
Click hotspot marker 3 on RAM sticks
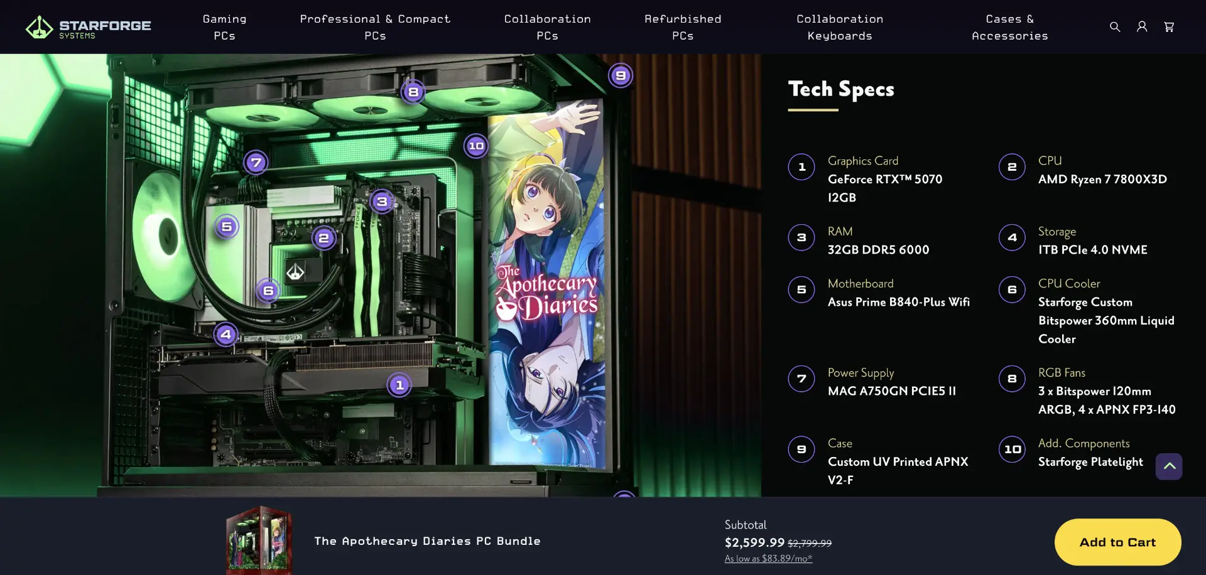(x=381, y=202)
